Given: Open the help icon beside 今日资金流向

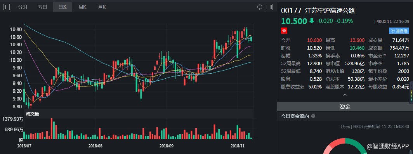Looking at the screenshot, I should click(x=313, y=116).
